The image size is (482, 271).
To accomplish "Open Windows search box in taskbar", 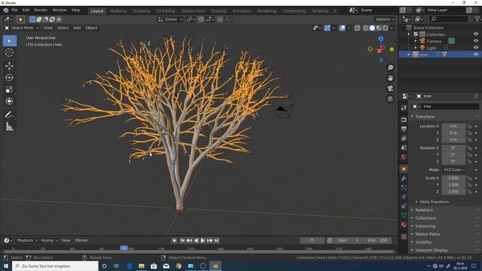I will [55, 266].
